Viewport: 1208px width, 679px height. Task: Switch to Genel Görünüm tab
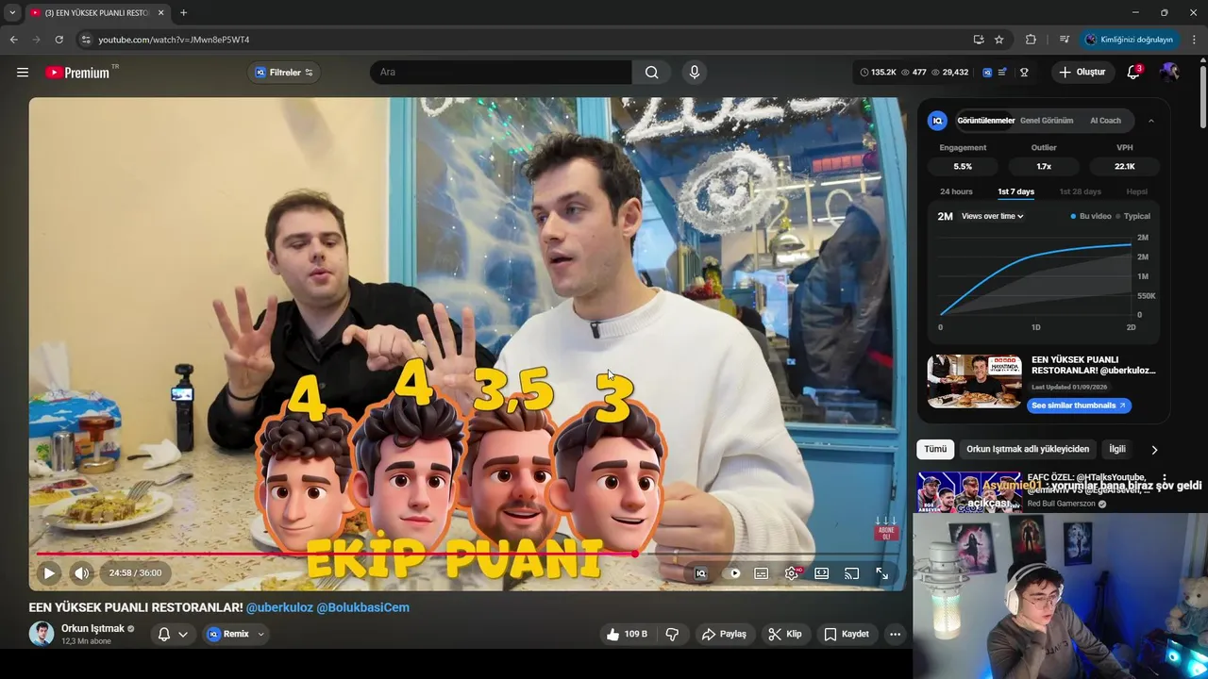pos(1047,121)
